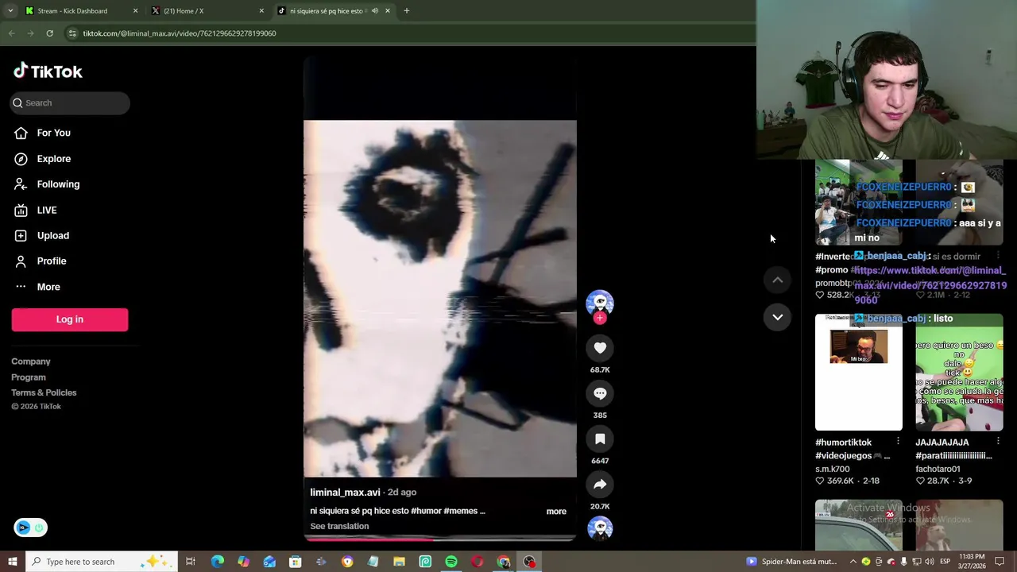1017x572 pixels.
Task: Open Spotify from the taskbar
Action: [x=451, y=562]
